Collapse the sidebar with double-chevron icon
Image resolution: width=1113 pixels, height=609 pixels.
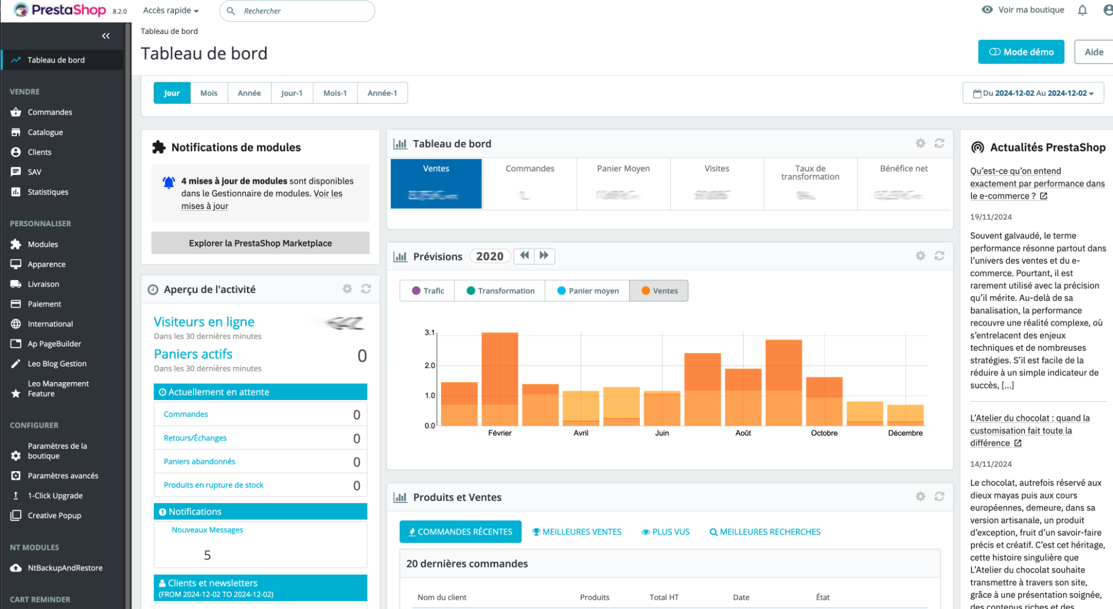tap(106, 36)
